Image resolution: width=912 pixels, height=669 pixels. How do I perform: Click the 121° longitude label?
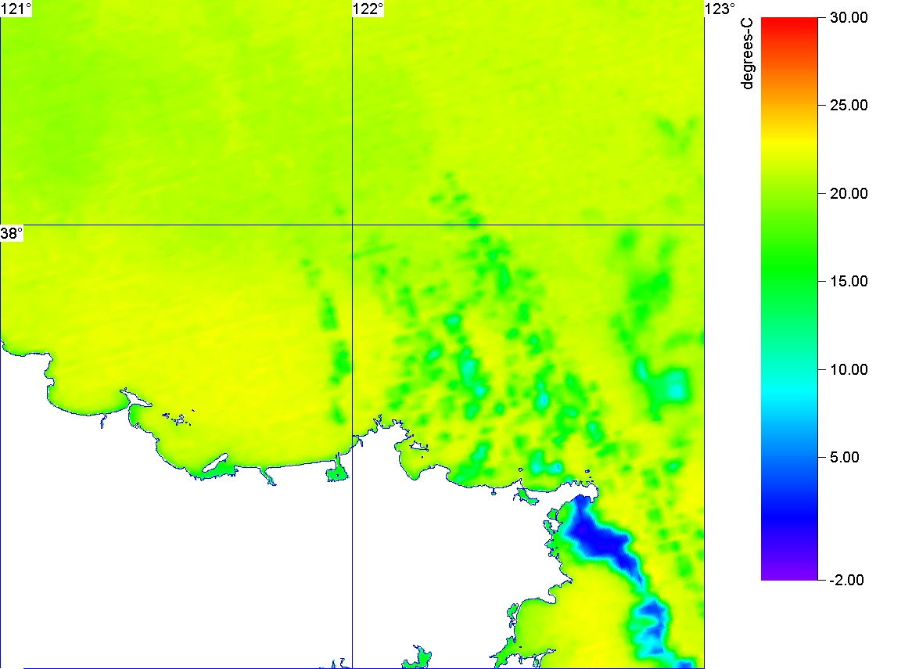(16, 9)
